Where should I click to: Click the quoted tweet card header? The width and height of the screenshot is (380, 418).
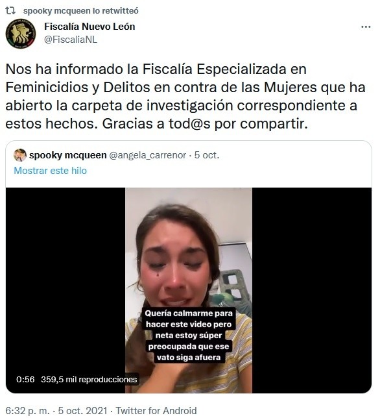click(189, 163)
